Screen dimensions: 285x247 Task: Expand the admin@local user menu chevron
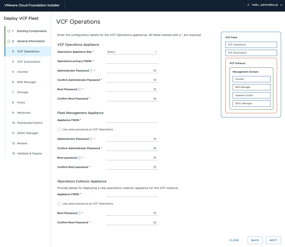[x=281, y=5]
